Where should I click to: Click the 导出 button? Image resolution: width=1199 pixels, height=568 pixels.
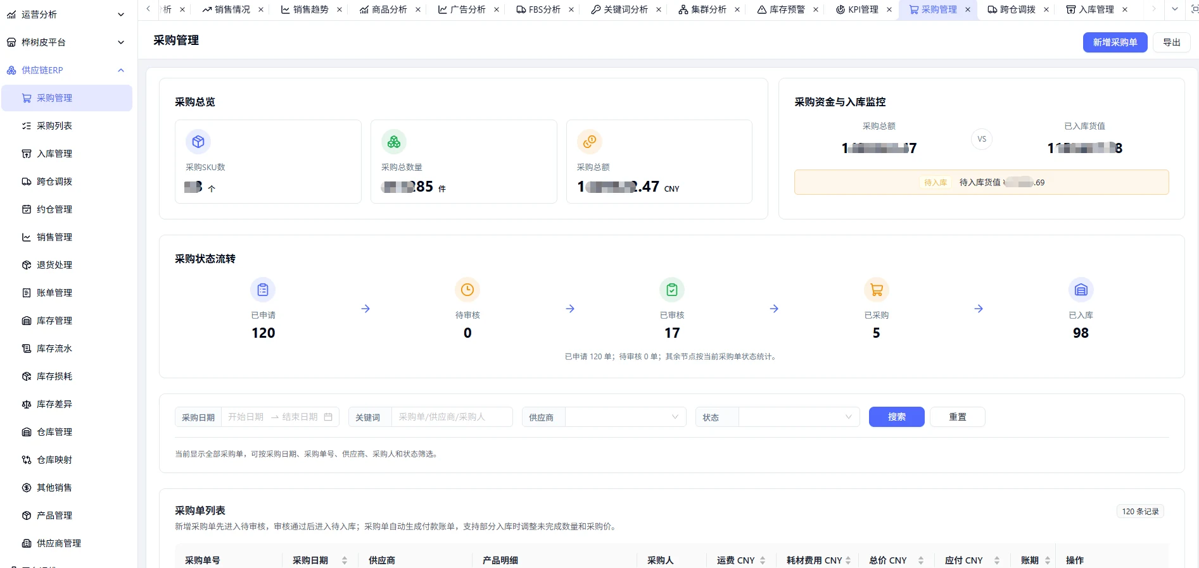point(1172,42)
